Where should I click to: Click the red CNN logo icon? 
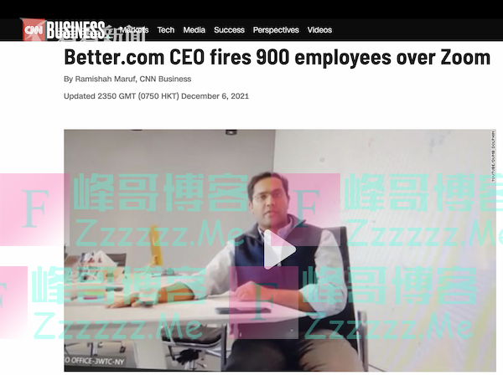[x=34, y=30]
